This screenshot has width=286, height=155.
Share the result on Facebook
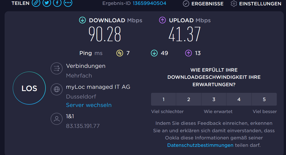[57, 3]
